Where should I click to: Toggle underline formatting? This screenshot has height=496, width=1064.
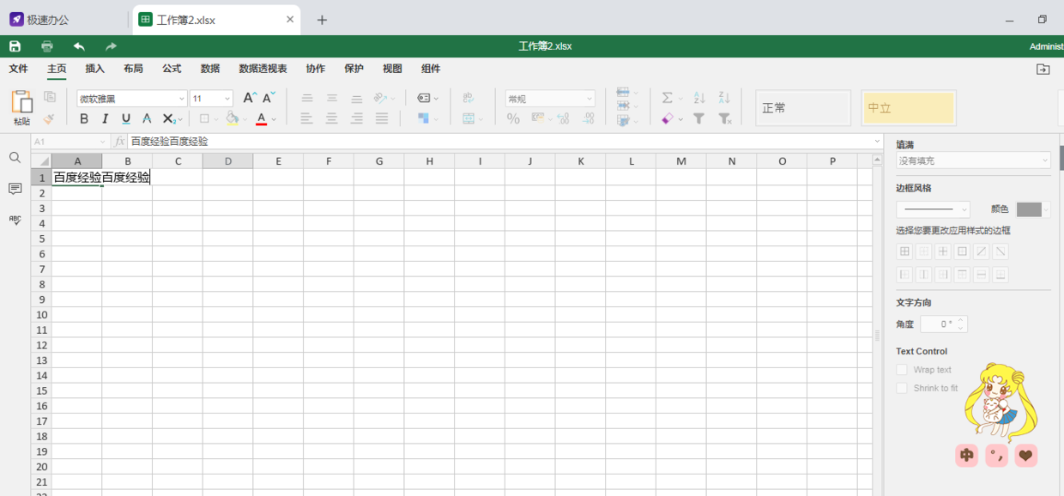[x=126, y=119]
